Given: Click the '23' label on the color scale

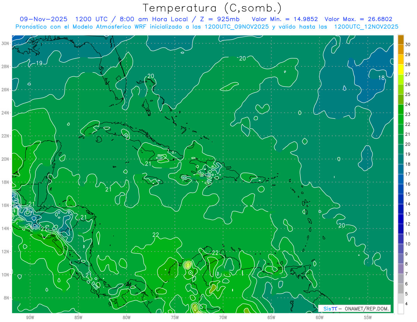Looking at the screenshot, I should [408, 114].
